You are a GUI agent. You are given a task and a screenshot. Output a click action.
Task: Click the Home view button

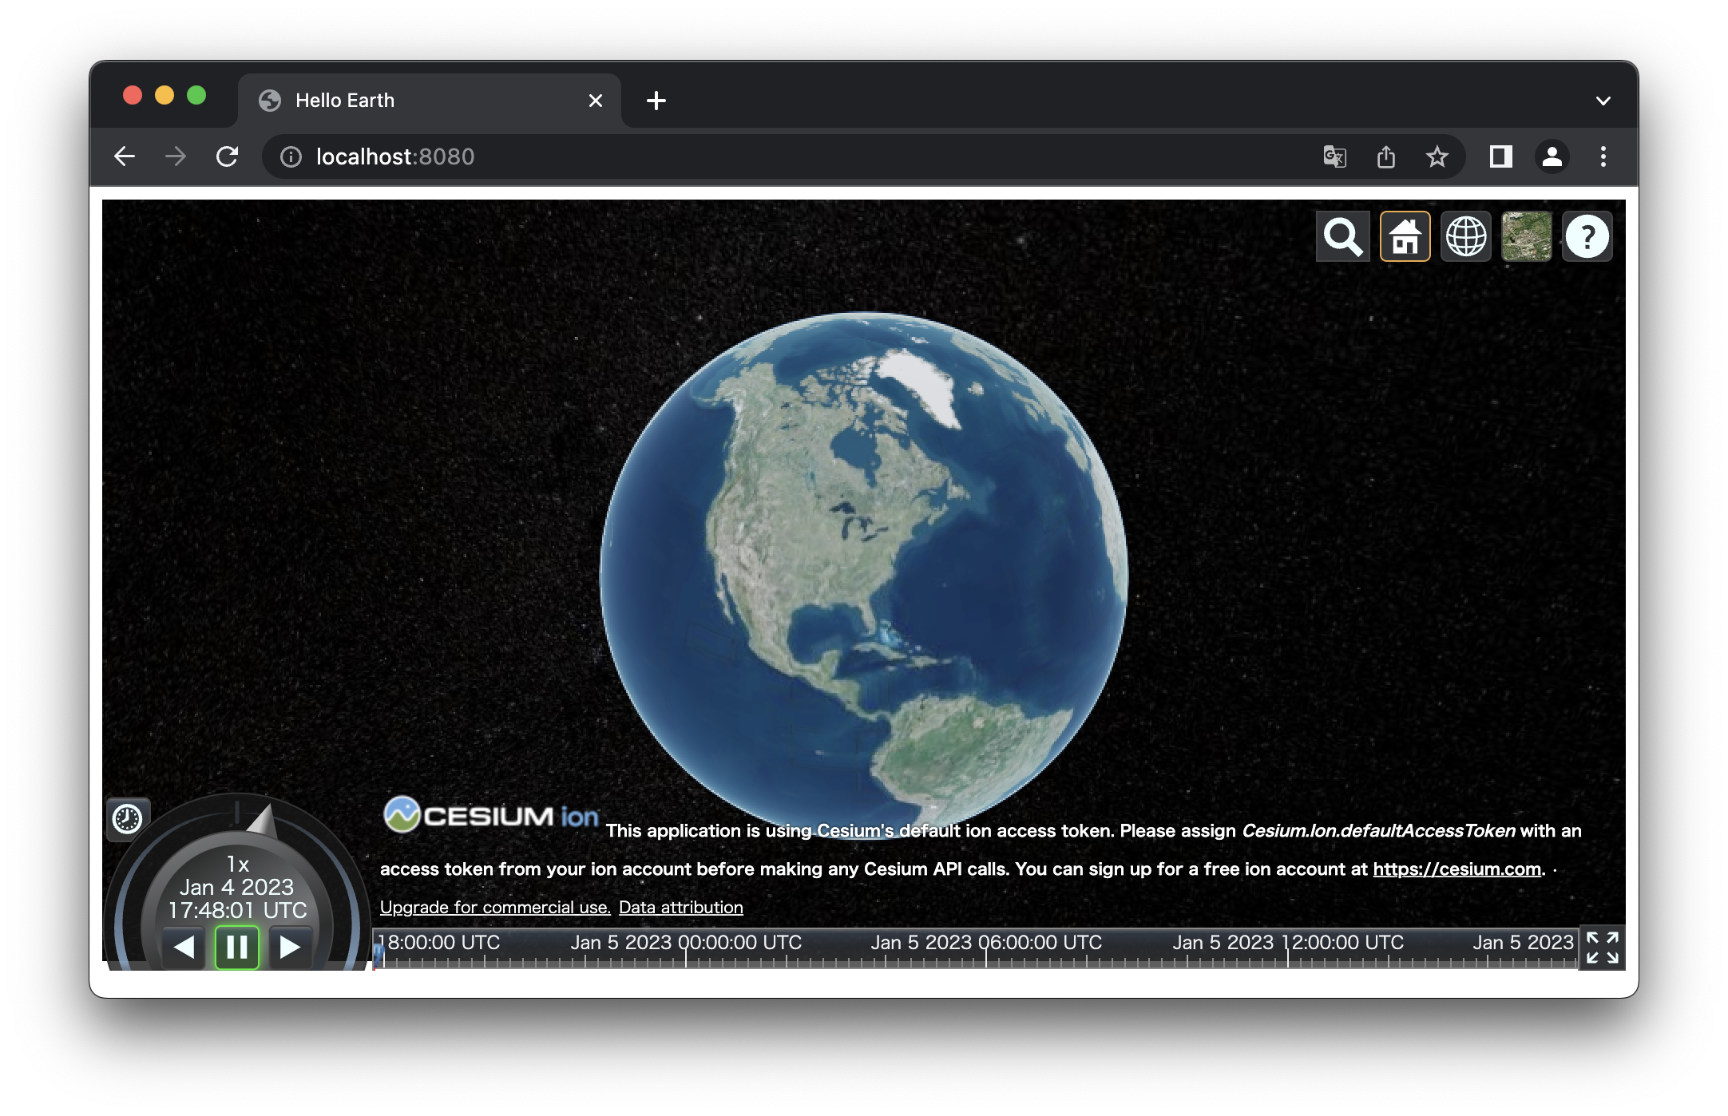pyautogui.click(x=1405, y=236)
